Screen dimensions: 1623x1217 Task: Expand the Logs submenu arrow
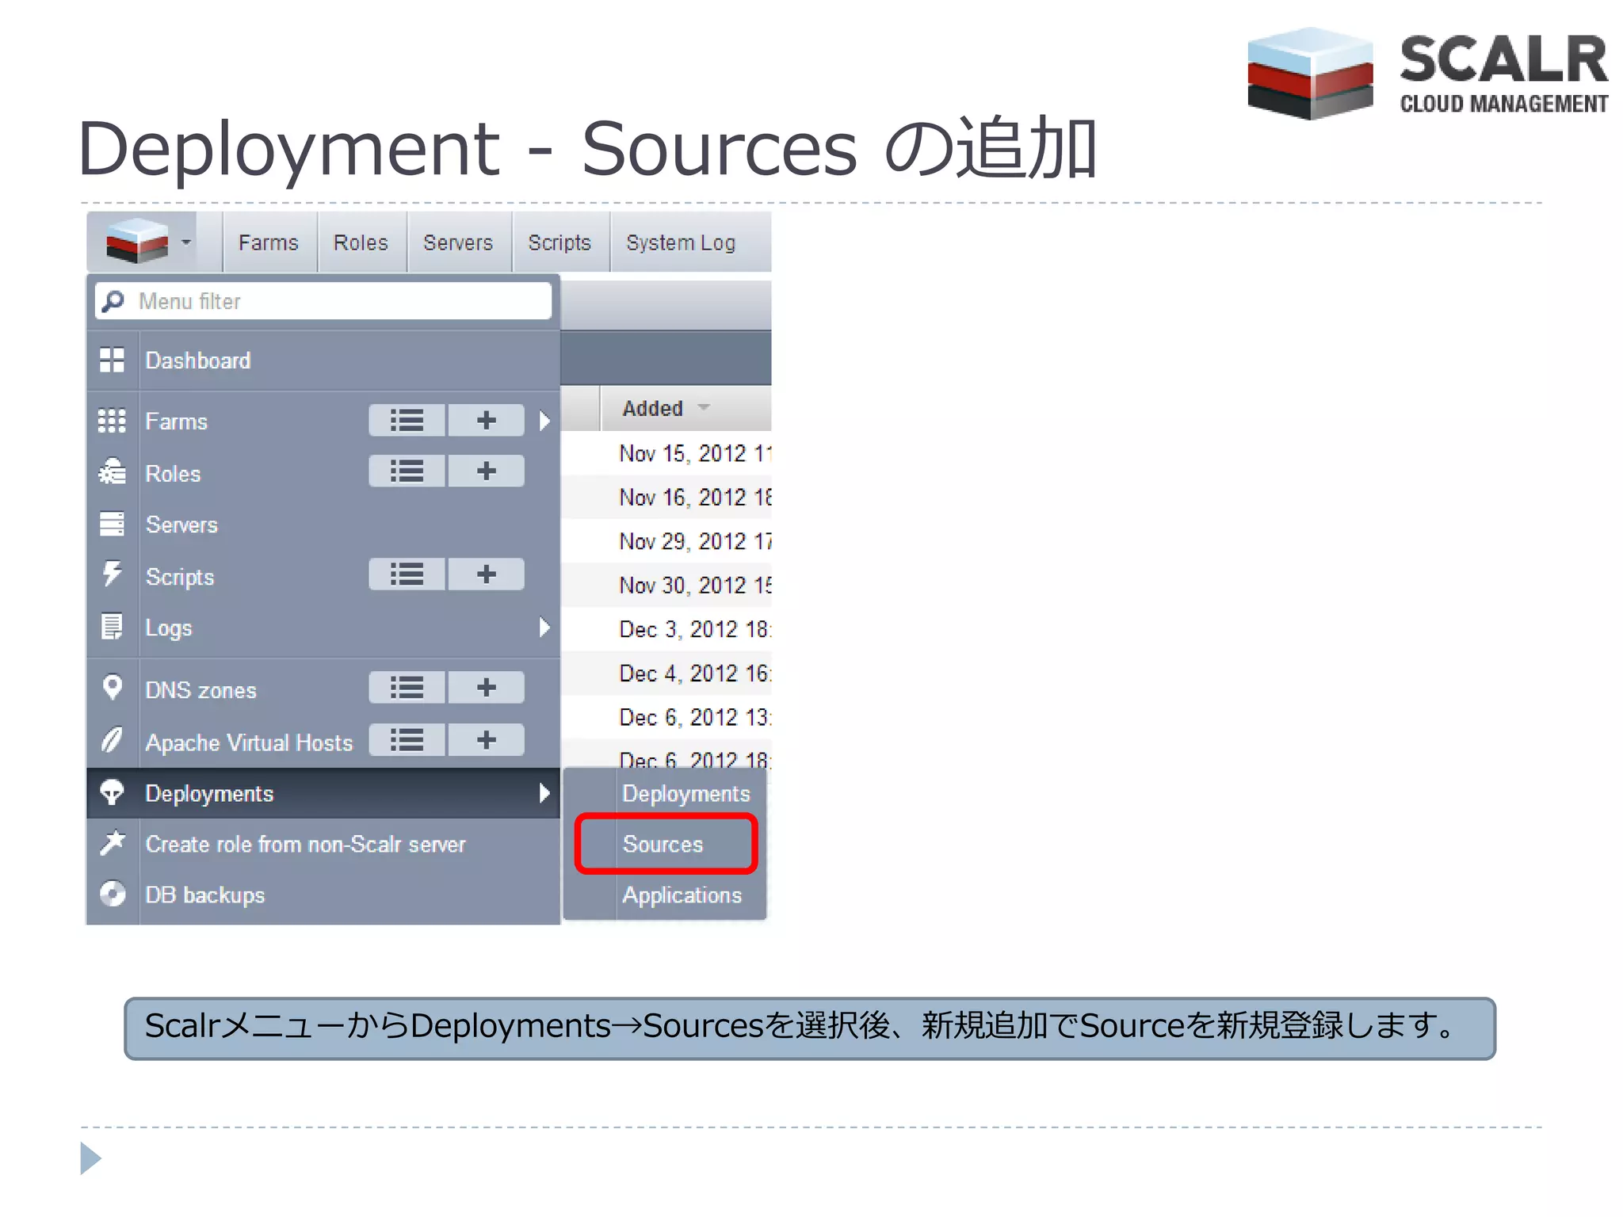[x=544, y=628]
